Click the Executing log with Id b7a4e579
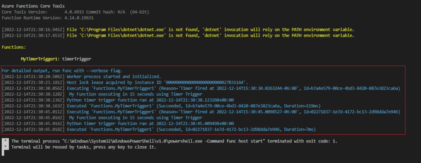 [x=201, y=88]
